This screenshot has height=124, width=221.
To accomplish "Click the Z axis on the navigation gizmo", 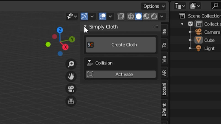I will [x=60, y=30].
